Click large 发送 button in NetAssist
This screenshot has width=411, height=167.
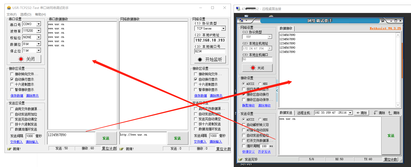click(391, 136)
